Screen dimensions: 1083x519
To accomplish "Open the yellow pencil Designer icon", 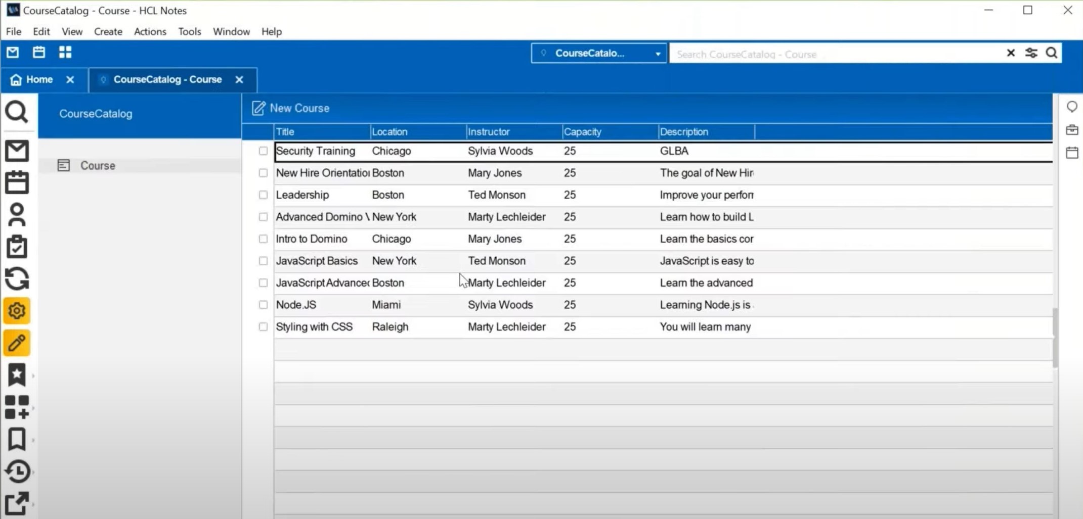I will pyautogui.click(x=17, y=343).
